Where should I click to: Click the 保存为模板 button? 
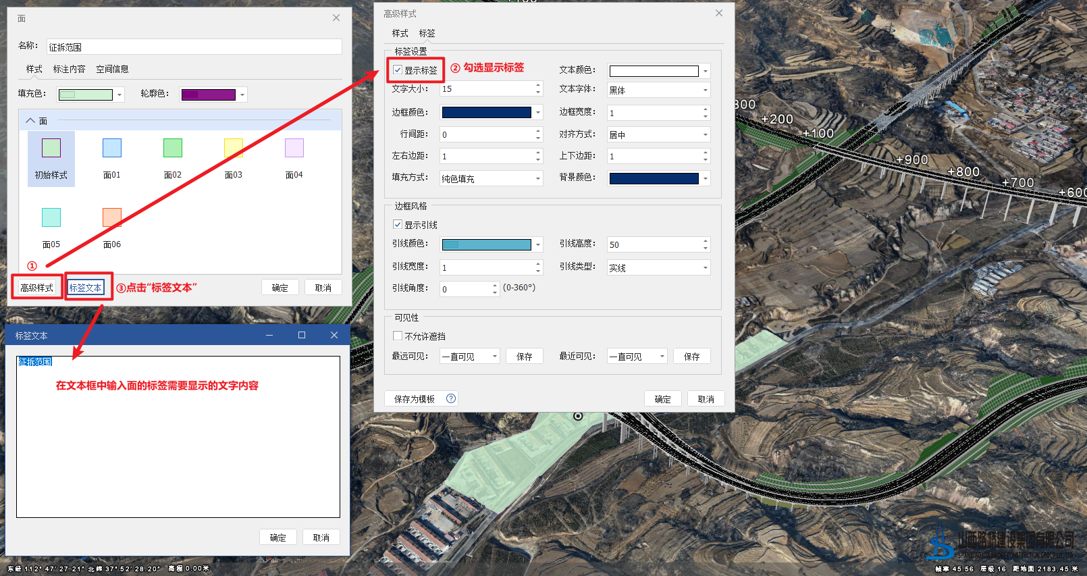click(415, 399)
